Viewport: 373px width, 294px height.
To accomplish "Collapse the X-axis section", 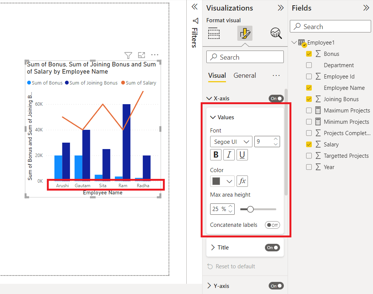I will pos(209,99).
